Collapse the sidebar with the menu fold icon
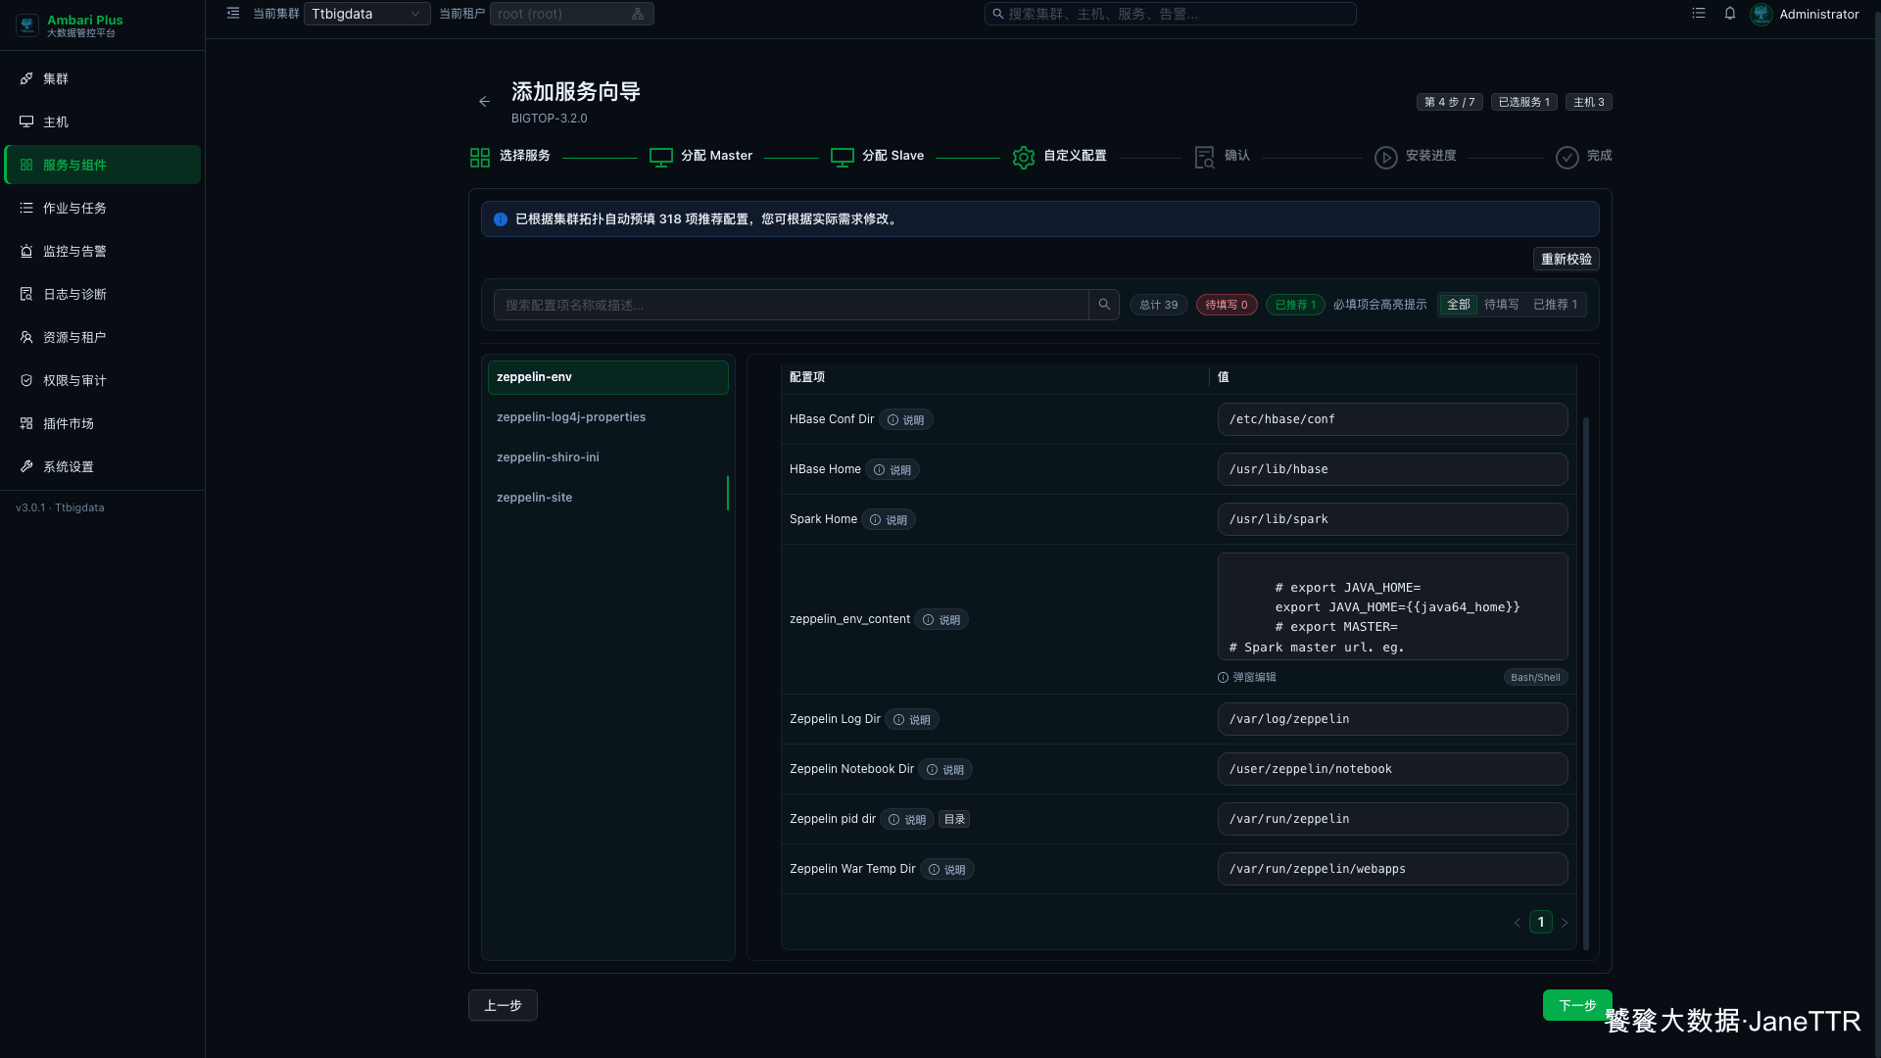This screenshot has height=1058, width=1881. pyautogui.click(x=233, y=14)
